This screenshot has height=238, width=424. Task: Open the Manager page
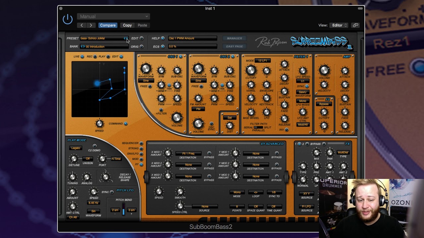235,38
